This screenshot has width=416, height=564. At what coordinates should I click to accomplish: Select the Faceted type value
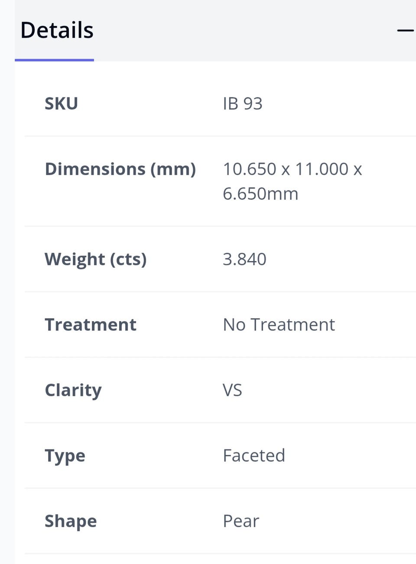pos(254,456)
